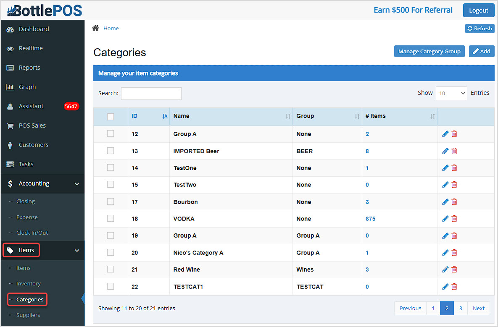Tick the checkbox on the Bourbon row
The width and height of the screenshot is (498, 327).
111,201
